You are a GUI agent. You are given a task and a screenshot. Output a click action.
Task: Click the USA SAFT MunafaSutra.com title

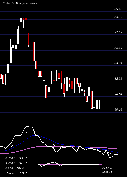(x=20, y=3)
